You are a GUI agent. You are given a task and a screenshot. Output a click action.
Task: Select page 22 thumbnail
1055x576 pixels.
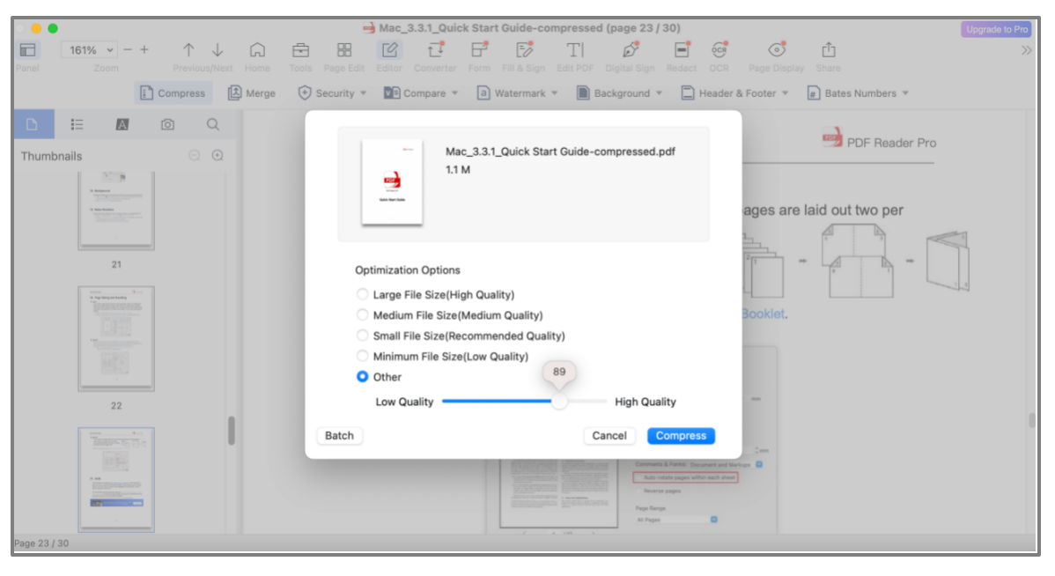tap(115, 338)
